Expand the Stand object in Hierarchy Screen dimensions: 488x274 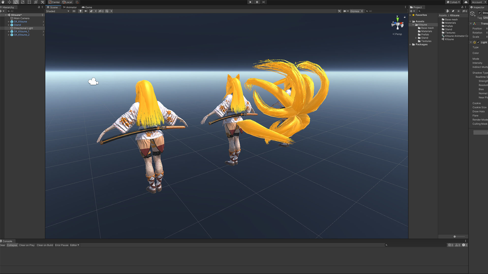tap(9, 25)
